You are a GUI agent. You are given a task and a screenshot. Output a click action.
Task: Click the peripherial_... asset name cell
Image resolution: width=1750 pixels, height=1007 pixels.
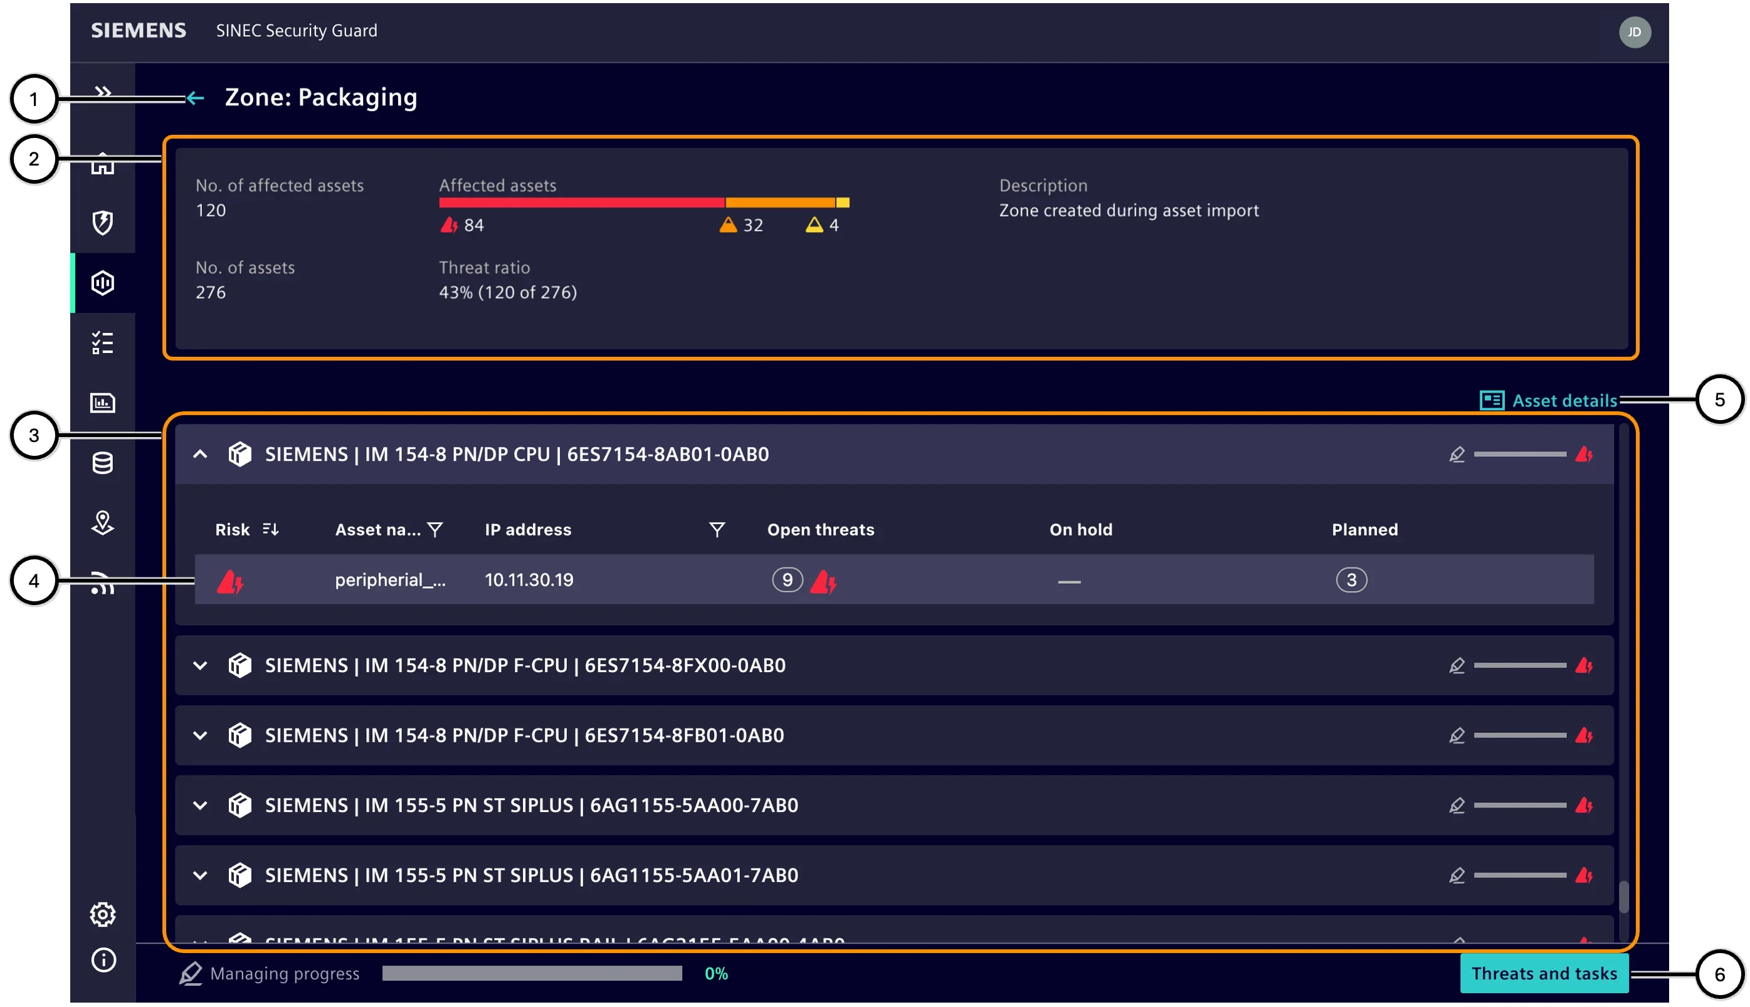[390, 579]
